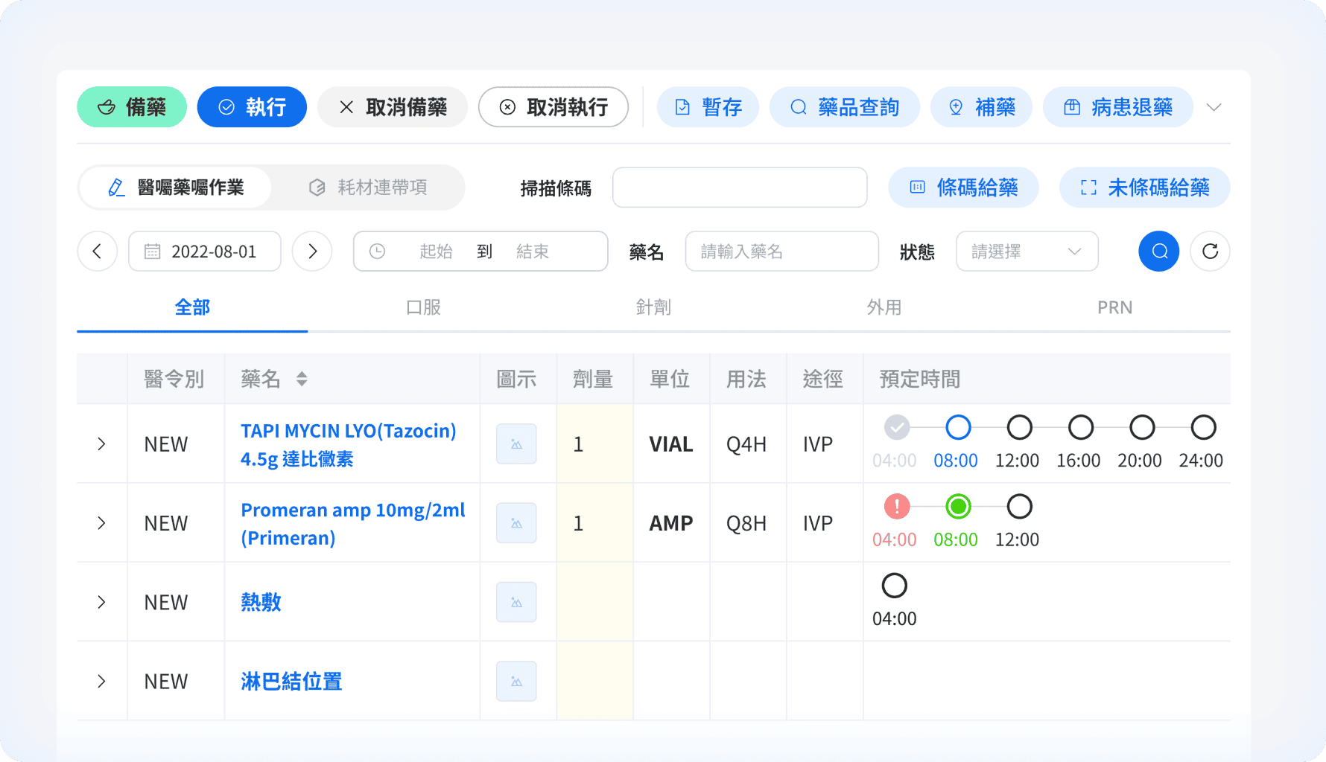1326x762 pixels.
Task: Click the Q4H usage cell
Action: (x=746, y=444)
